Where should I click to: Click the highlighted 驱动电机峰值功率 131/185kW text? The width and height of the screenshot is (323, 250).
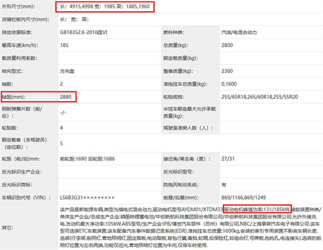tap(257, 208)
